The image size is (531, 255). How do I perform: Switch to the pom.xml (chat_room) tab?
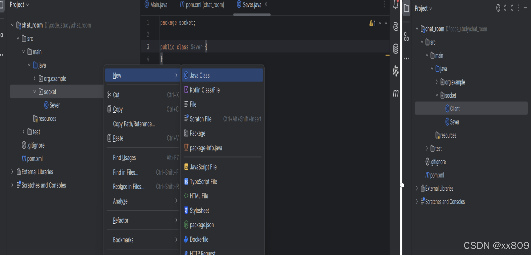pos(202,5)
